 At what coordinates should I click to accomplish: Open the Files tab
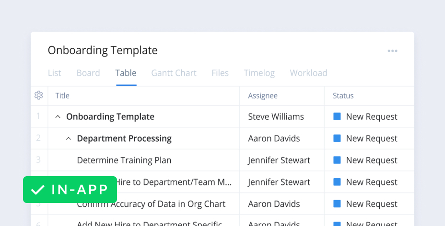pos(220,73)
